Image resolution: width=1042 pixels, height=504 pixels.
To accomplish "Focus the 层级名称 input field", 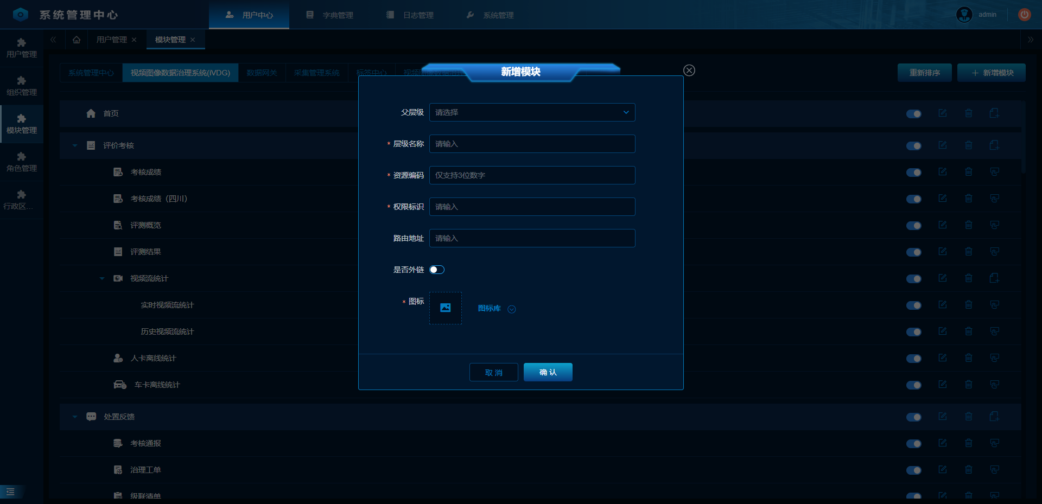I will pyautogui.click(x=532, y=144).
